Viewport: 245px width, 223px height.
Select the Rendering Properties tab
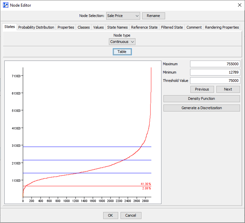pos(222,27)
